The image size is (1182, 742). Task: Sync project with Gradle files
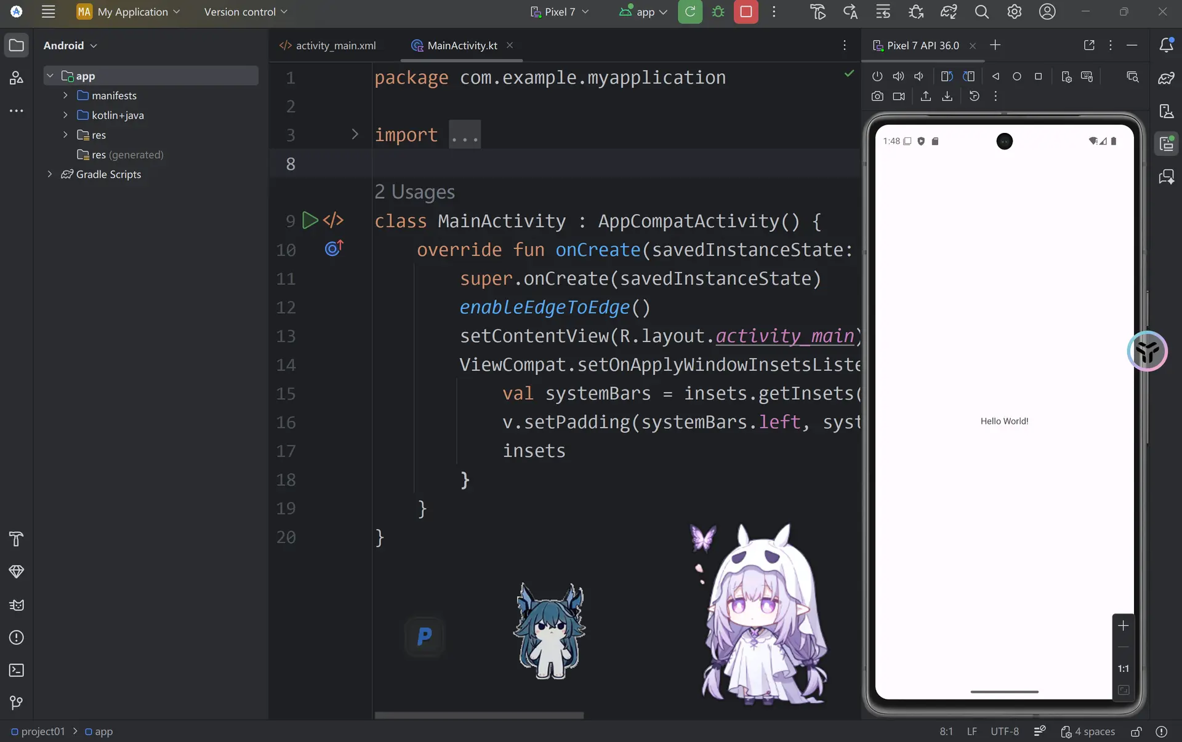[x=949, y=12]
